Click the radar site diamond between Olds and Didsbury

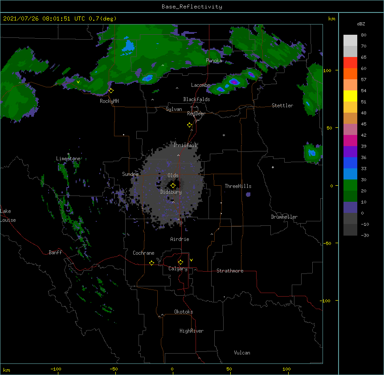click(x=173, y=186)
